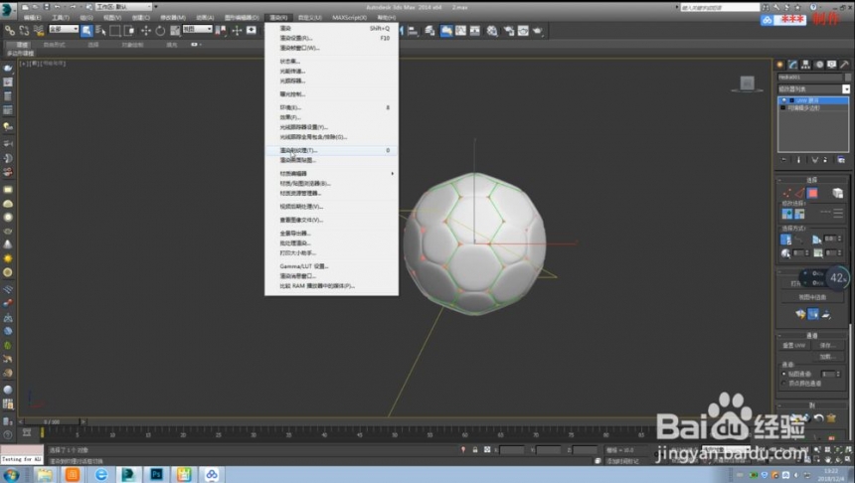Toggle window/crossing selection mode icon
This screenshot has width=855, height=483.
tap(129, 31)
